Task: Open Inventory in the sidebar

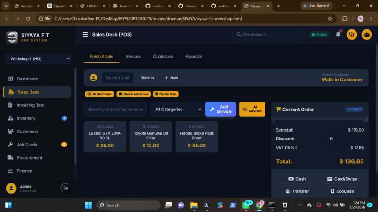Action: point(38,118)
